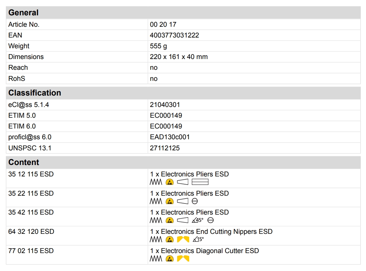Click the ESD warning symbol in the Diagonal Cutter row
This screenshot has width=366, height=271.
tap(170, 259)
